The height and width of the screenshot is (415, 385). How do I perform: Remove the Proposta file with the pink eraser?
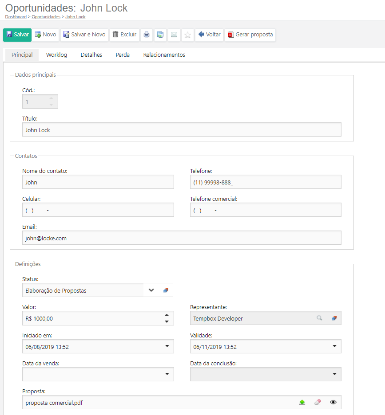pyautogui.click(x=317, y=402)
